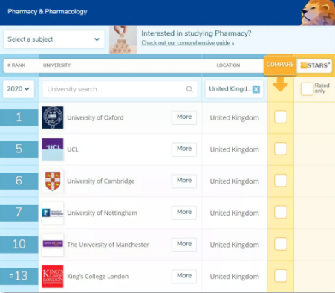Click More for University of Nottingham

(x=184, y=212)
